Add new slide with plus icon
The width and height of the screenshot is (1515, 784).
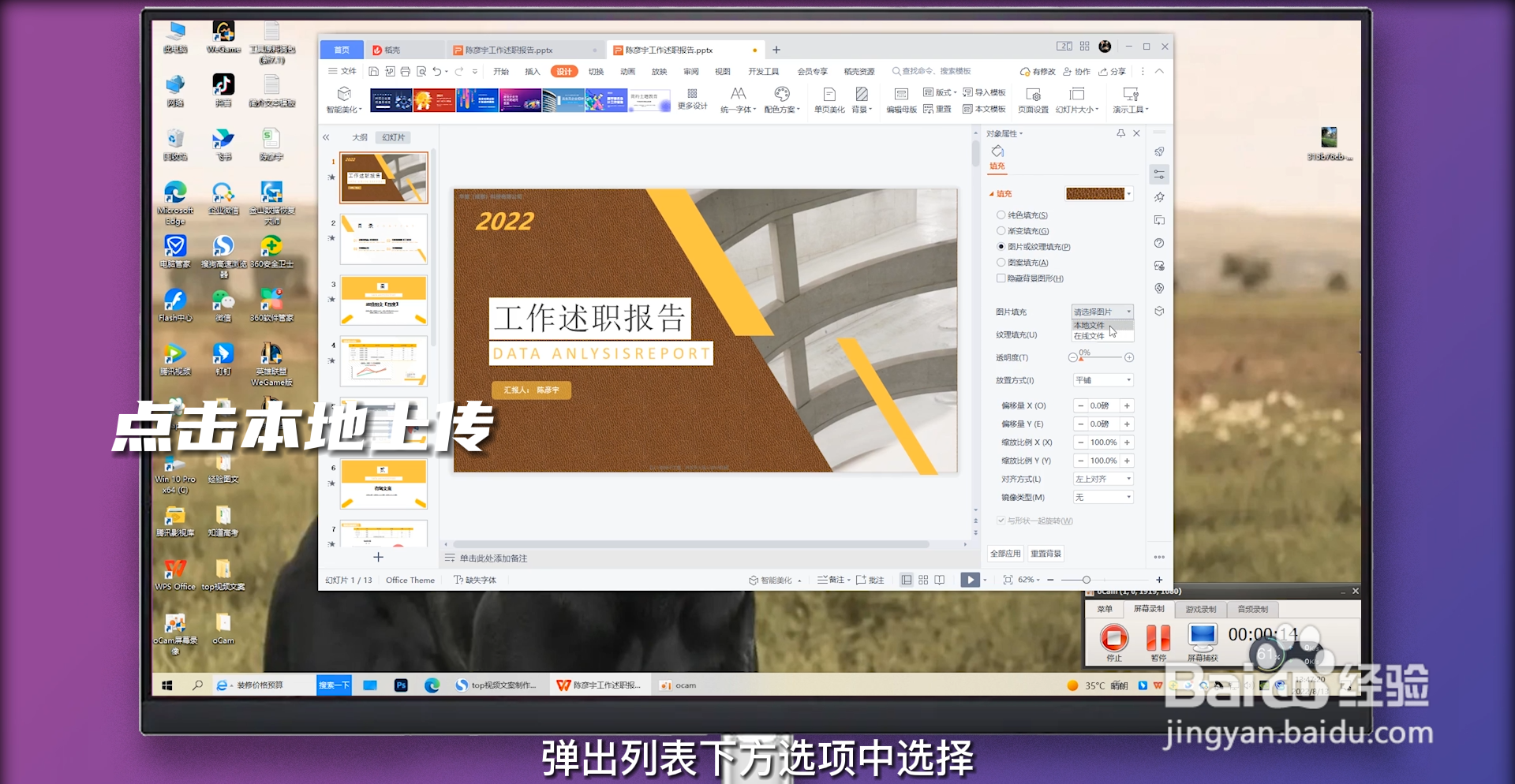378,557
